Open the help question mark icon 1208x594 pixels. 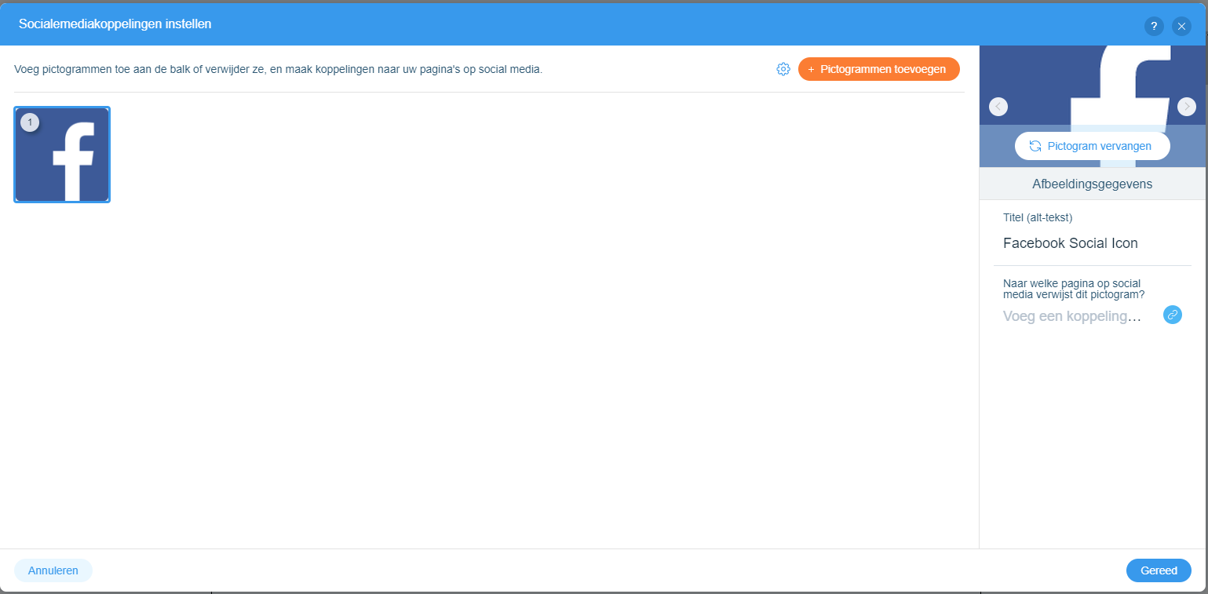(1154, 27)
